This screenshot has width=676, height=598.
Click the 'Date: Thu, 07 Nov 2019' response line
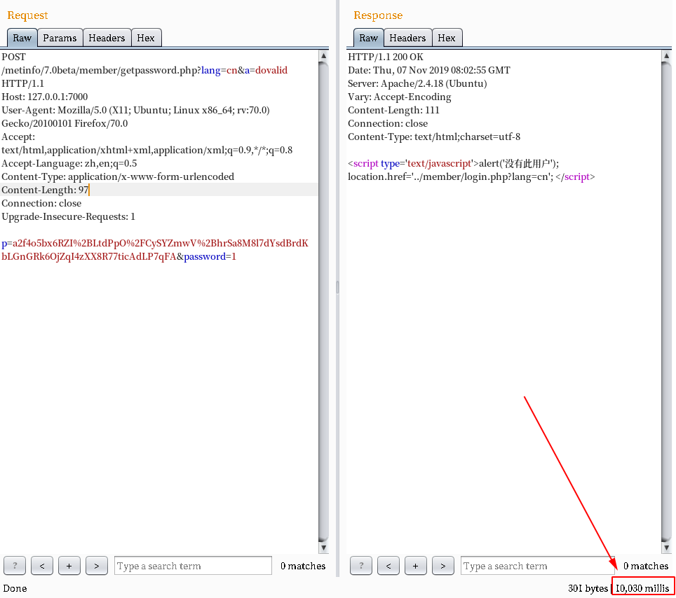429,70
